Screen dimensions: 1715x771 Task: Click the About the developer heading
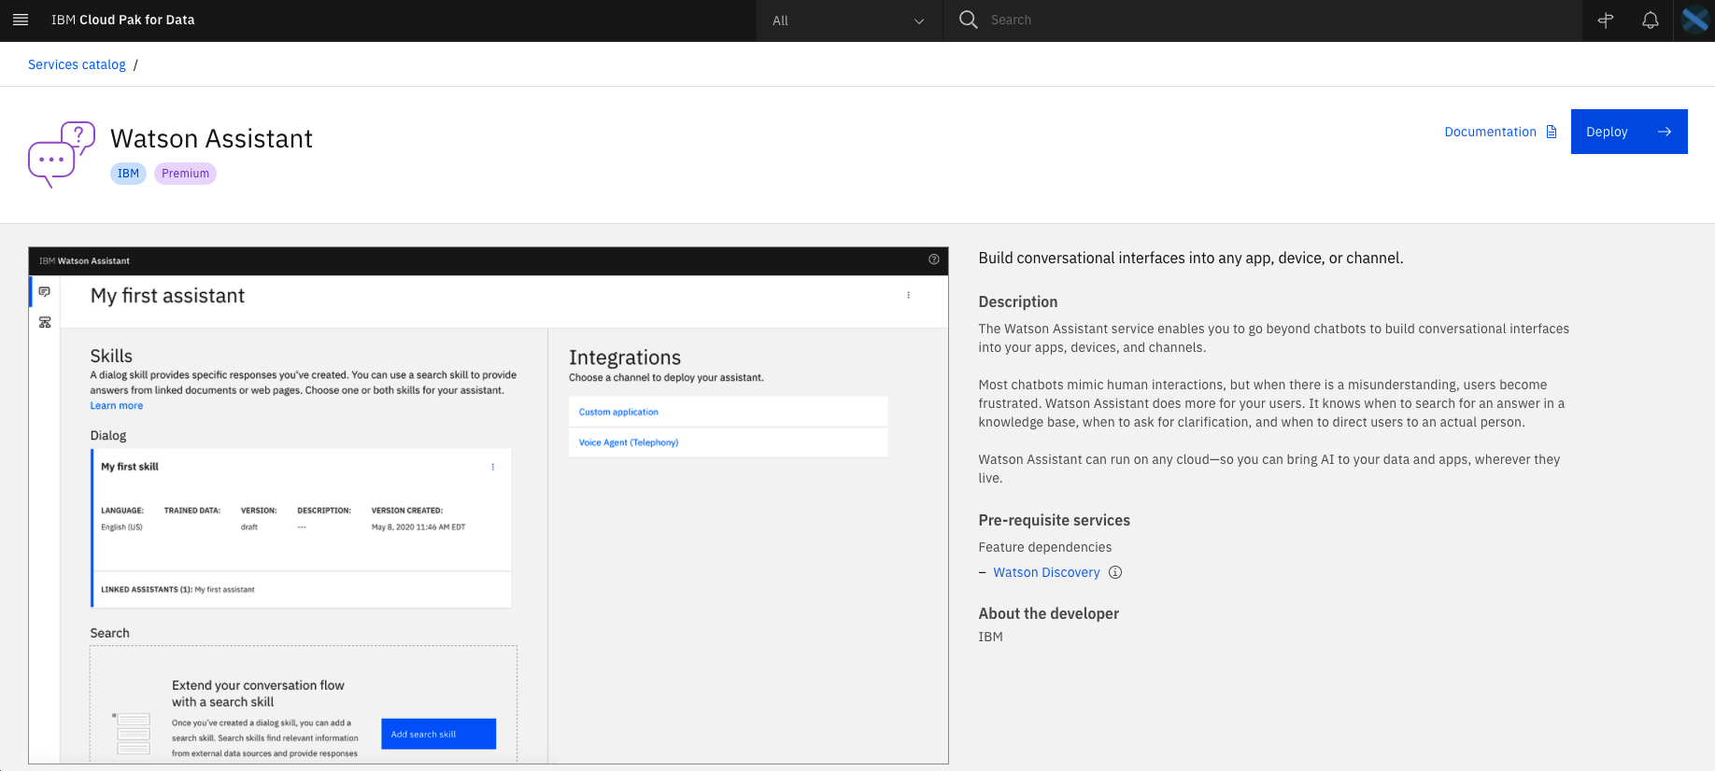tap(1048, 613)
